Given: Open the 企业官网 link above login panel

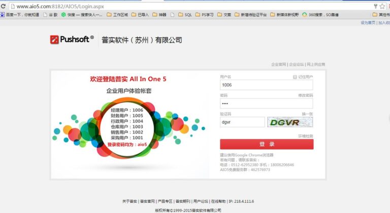Looking at the screenshot, I should pyautogui.click(x=279, y=64).
